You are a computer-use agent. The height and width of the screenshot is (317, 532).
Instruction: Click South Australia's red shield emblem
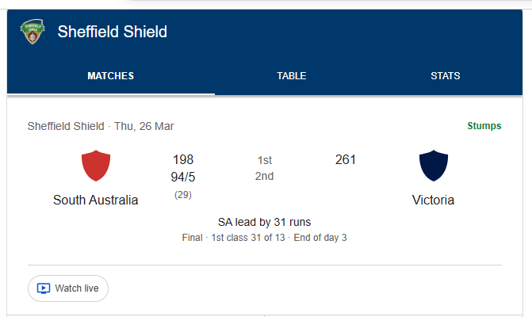click(96, 166)
